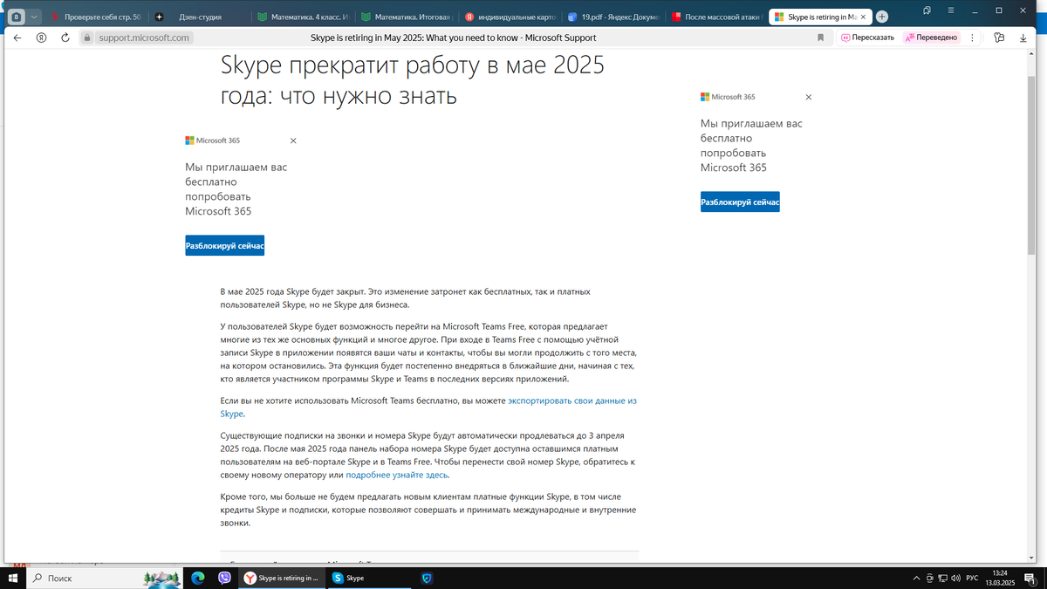The height and width of the screenshot is (589, 1047).
Task: Switch to 'Математика. Итоговая' tab
Action: 405,17
